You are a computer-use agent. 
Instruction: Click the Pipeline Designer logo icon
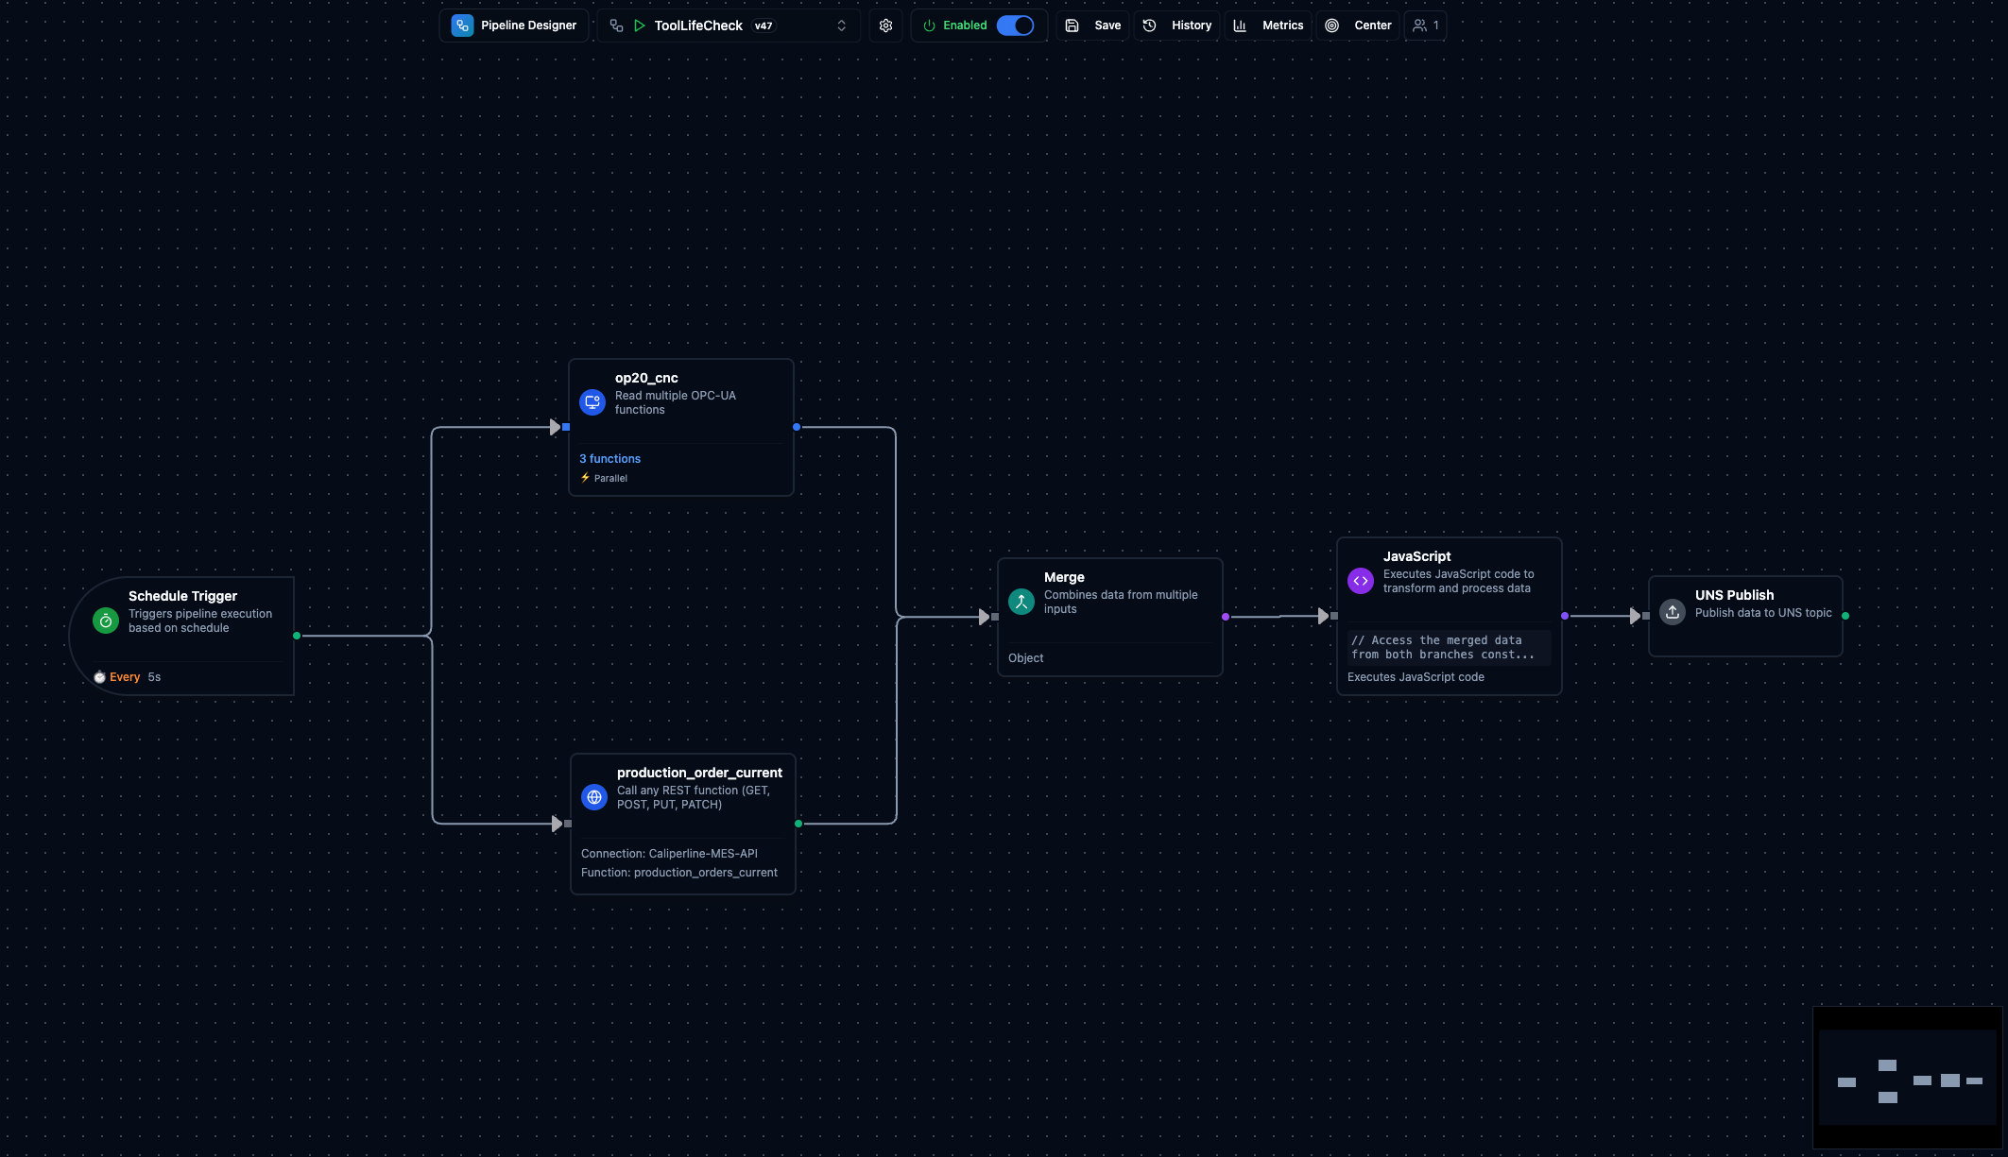462,26
